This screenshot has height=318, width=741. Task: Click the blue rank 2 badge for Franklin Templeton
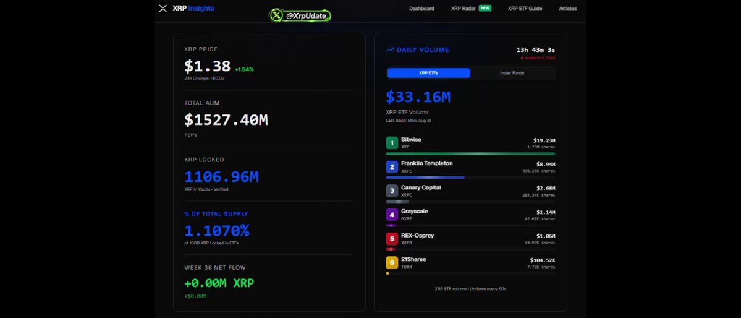[392, 167]
